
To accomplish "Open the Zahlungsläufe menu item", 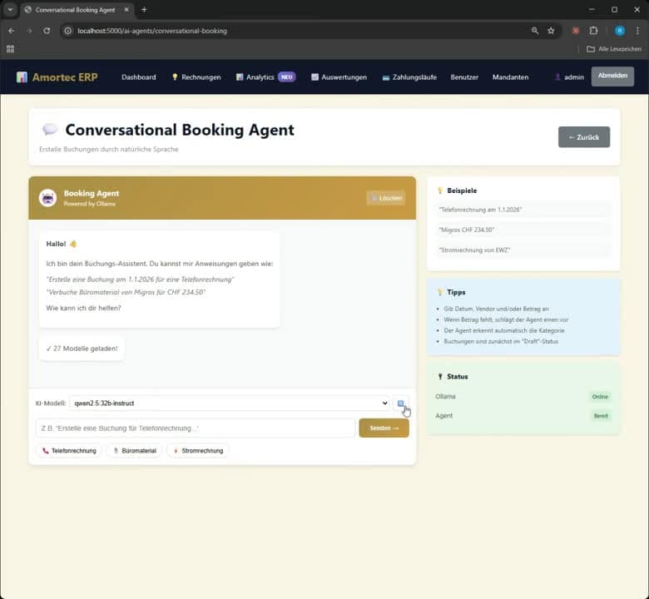I will pos(409,77).
